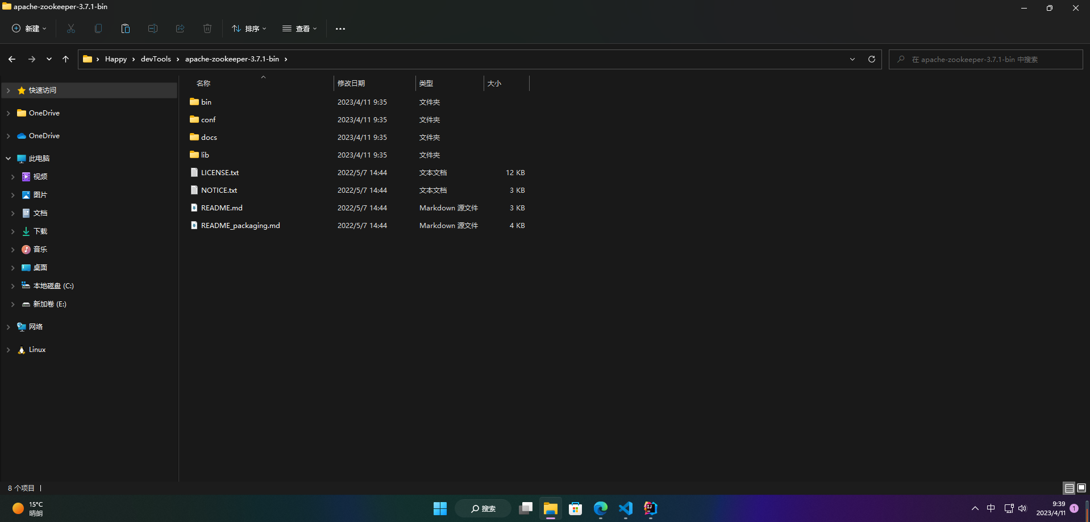The image size is (1090, 522).
Task: Select 新加卷 (E:) drive
Action: point(49,304)
